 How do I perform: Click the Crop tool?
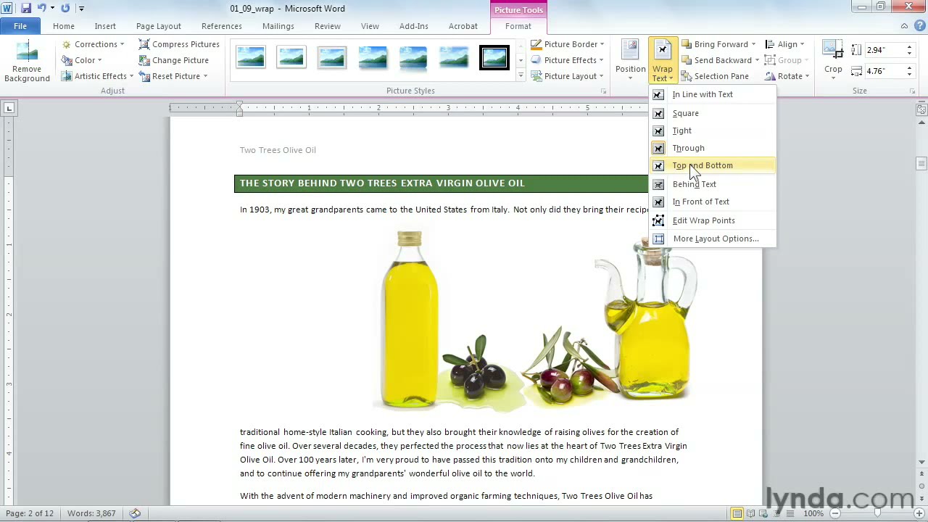(x=833, y=58)
